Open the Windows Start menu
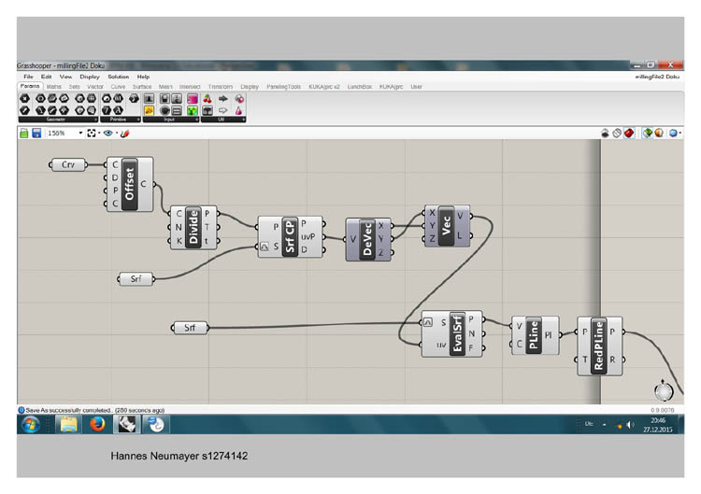This screenshot has height=494, width=701. (31, 425)
